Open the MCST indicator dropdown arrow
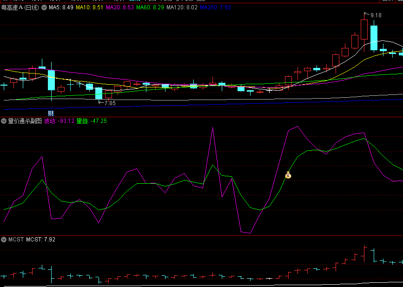 point(4,240)
